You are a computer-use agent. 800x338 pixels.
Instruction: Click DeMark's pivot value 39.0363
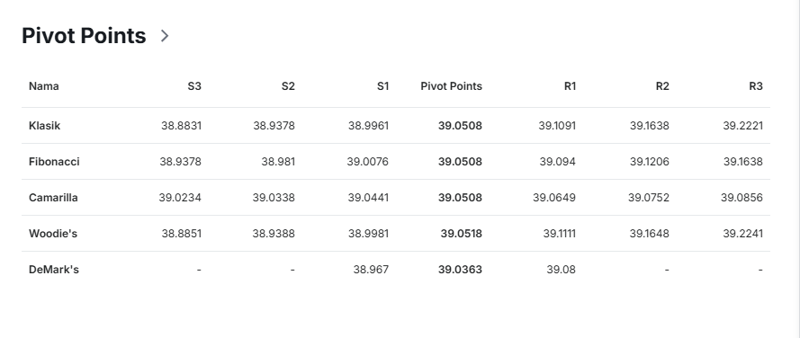click(460, 269)
